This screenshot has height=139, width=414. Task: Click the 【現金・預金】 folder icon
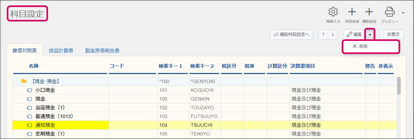[24, 81]
